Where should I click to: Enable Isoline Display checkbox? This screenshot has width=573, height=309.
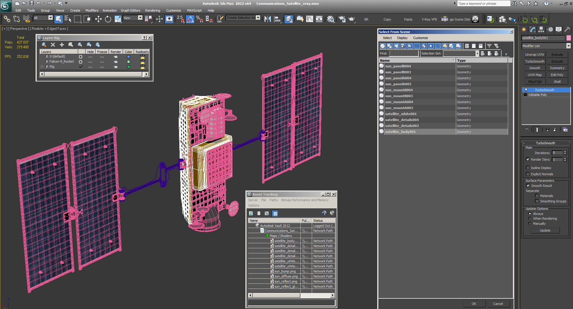click(x=528, y=168)
